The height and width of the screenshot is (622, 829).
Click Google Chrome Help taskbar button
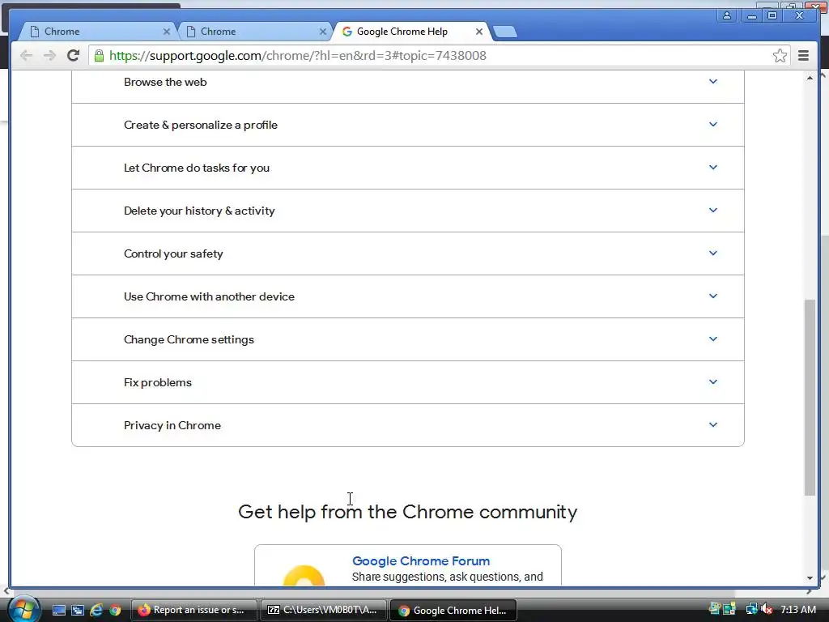(453, 610)
